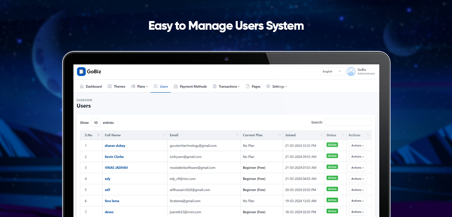The width and height of the screenshot is (452, 217).
Task: Click the Settings gear icon
Action: click(x=268, y=86)
